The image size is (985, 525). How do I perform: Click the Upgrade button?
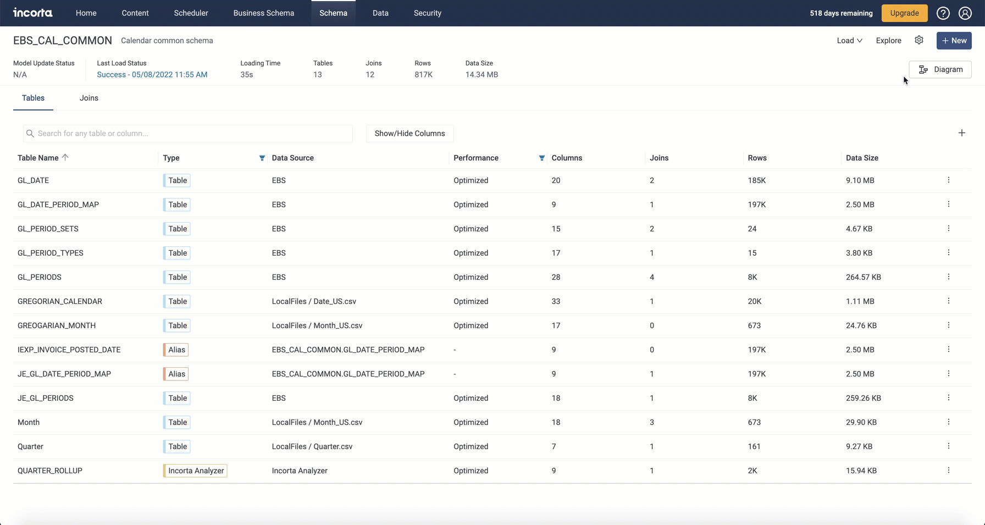click(x=905, y=13)
